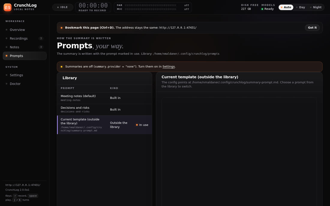Click the r key hint in footer
This screenshot has height=206, width=330.
[x=15, y=196]
